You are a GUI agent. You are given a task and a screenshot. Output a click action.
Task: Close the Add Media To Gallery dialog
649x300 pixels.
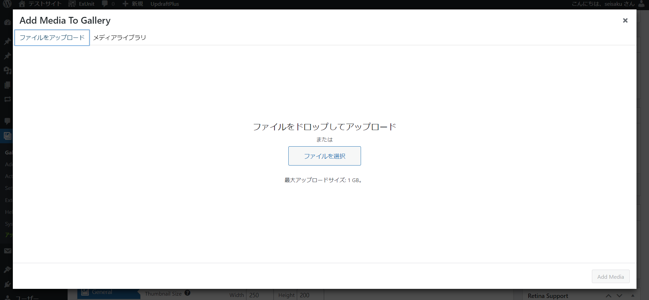(x=625, y=21)
